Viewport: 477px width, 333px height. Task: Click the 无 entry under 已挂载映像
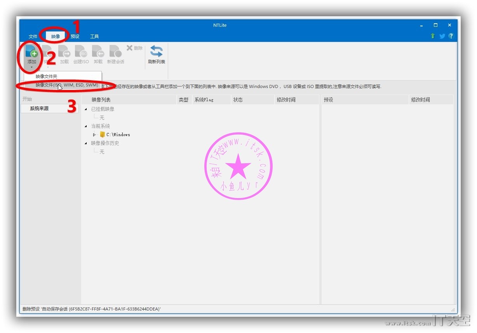[x=102, y=118]
